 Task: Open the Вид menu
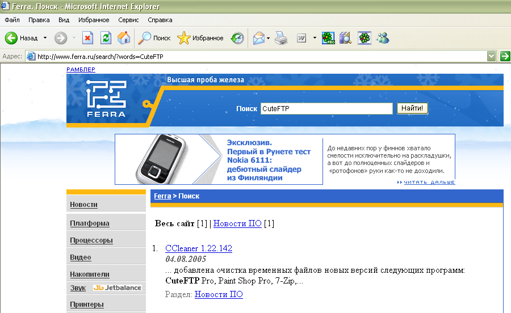tap(64, 20)
